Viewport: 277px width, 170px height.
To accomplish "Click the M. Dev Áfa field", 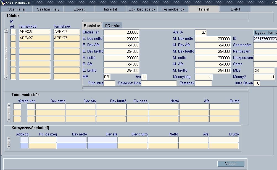I will pyautogui.click(x=213, y=45).
